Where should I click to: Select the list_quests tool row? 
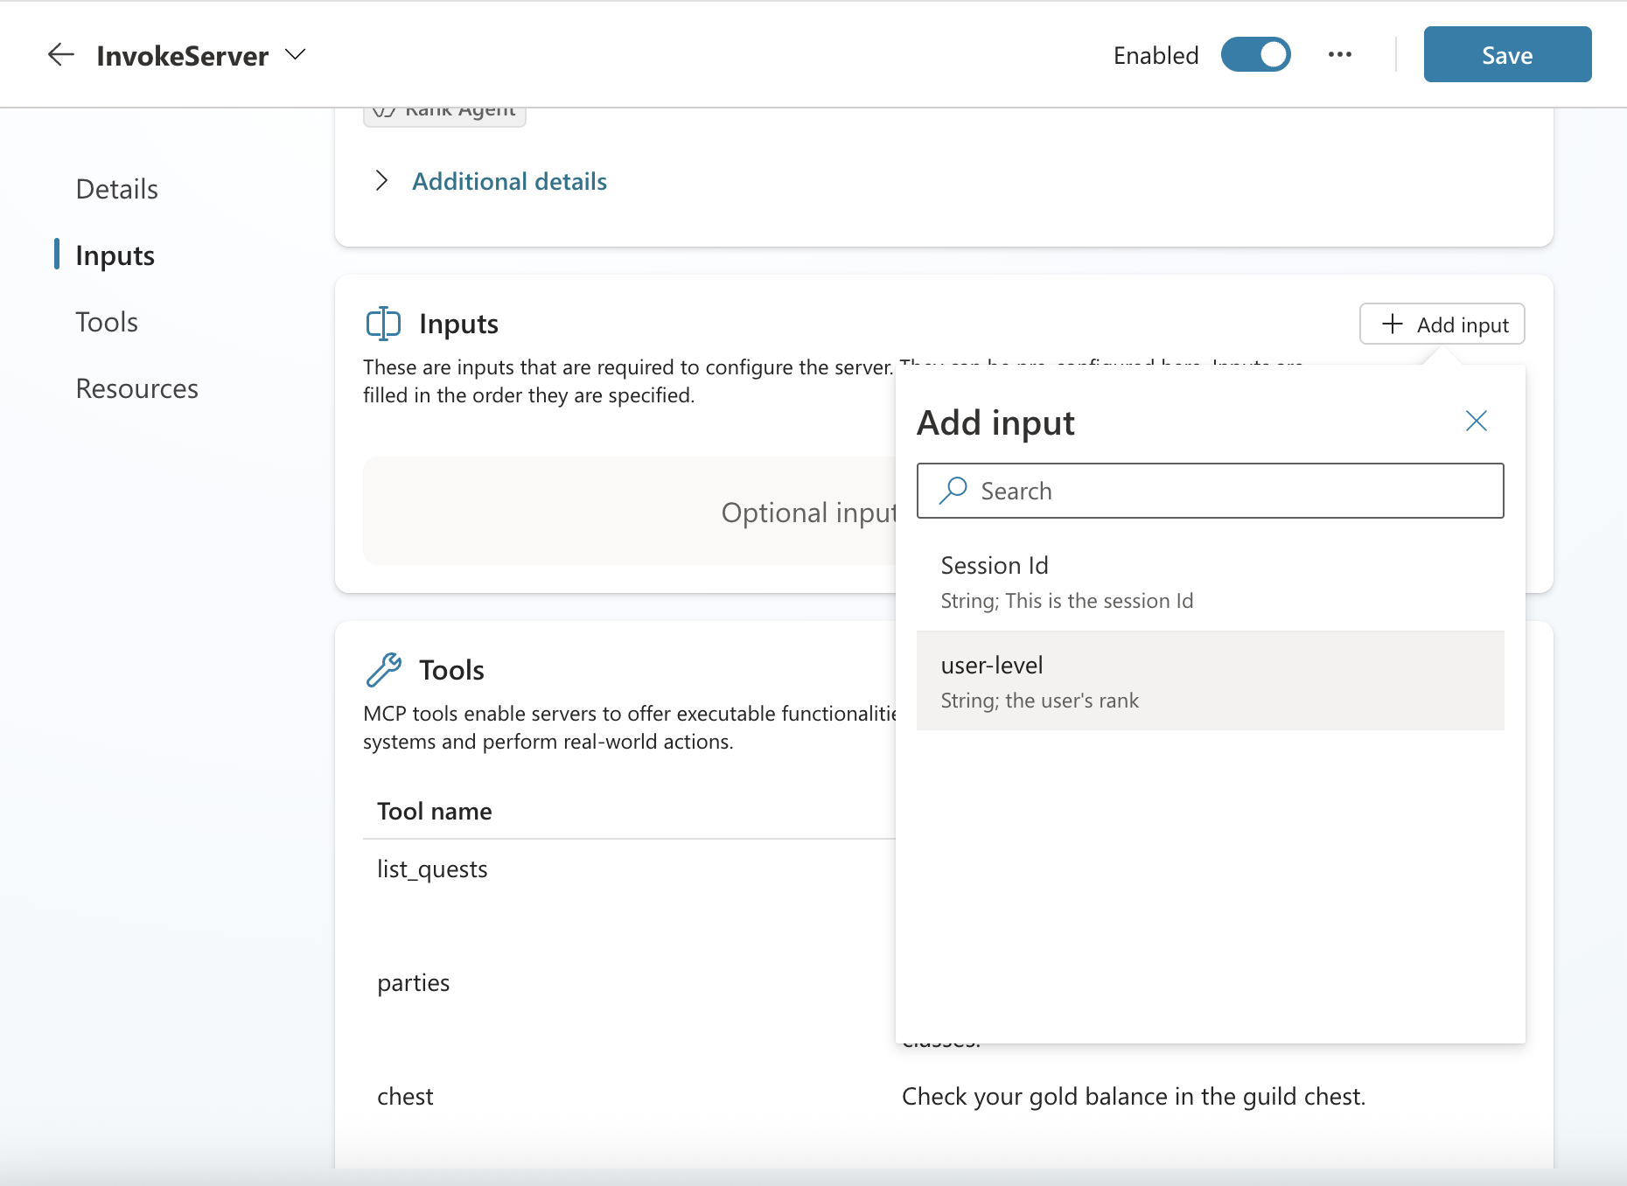(x=432, y=869)
